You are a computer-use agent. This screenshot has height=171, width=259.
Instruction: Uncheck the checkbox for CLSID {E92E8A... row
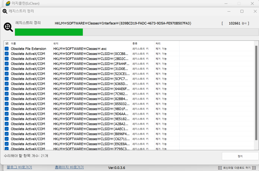click(x=7, y=144)
